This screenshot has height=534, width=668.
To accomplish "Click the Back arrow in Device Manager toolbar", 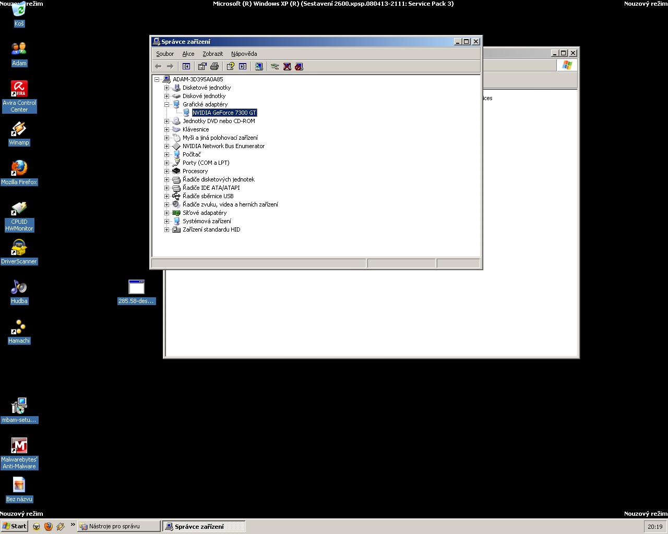I will [158, 66].
